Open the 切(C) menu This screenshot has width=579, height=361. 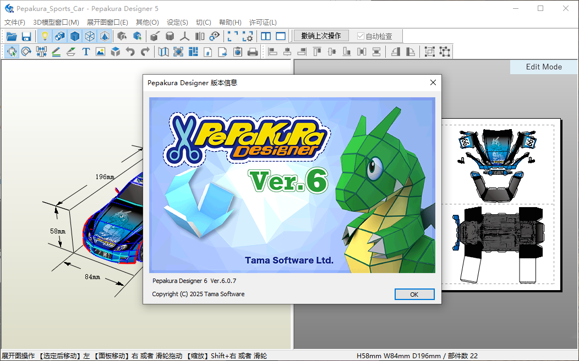pos(204,23)
